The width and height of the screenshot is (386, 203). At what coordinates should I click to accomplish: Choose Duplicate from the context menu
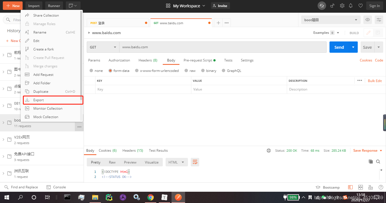click(x=51, y=92)
